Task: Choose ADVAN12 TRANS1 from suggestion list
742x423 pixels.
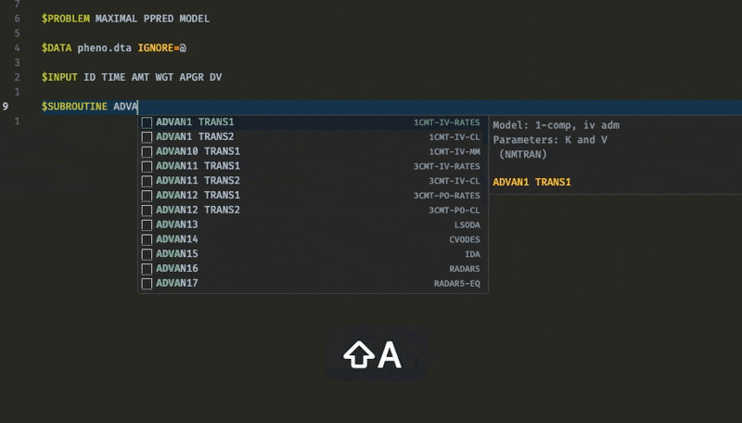Action: (x=313, y=196)
